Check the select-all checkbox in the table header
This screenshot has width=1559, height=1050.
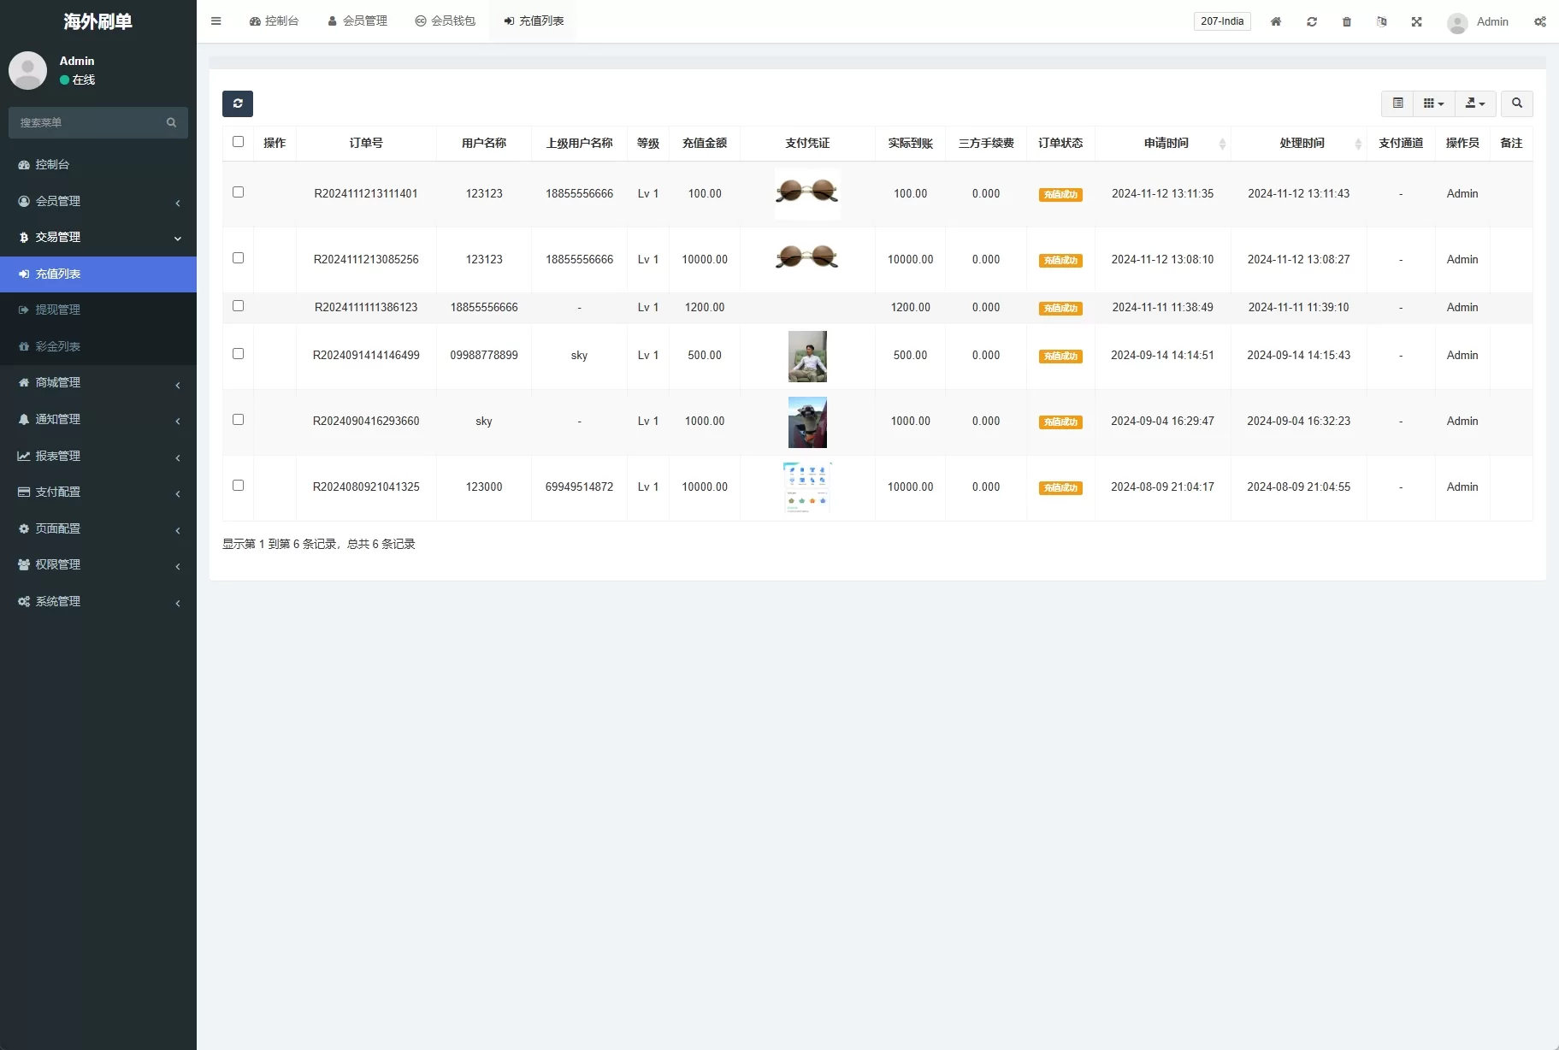coord(238,142)
